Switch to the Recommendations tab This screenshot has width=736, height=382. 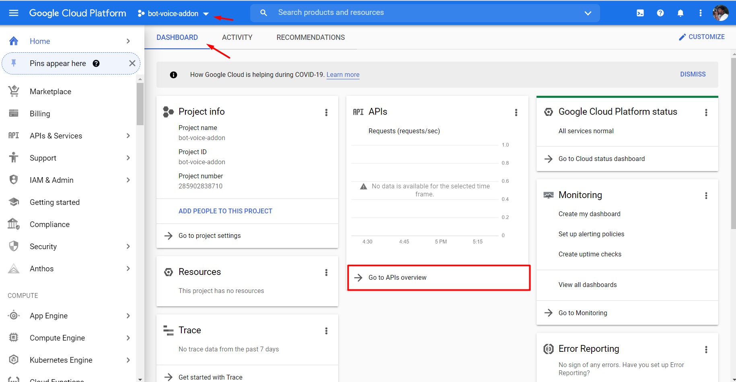310,37
